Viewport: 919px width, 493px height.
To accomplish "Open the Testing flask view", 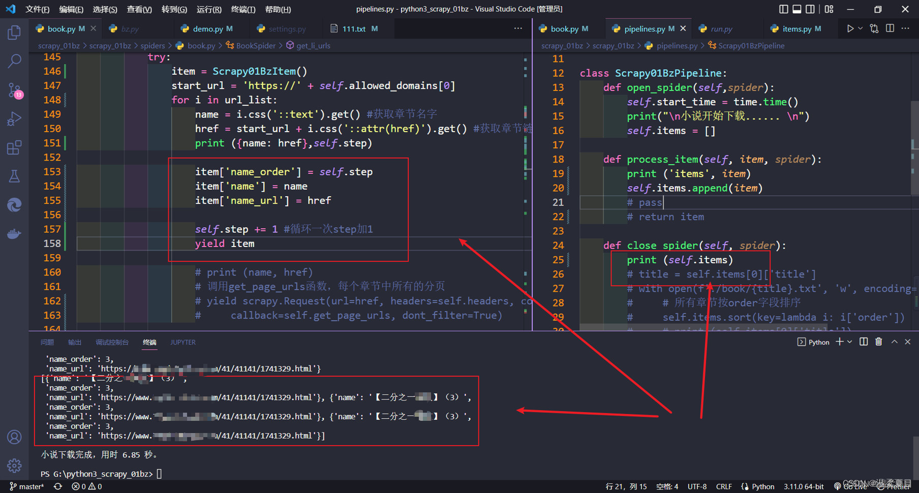I will (x=14, y=176).
